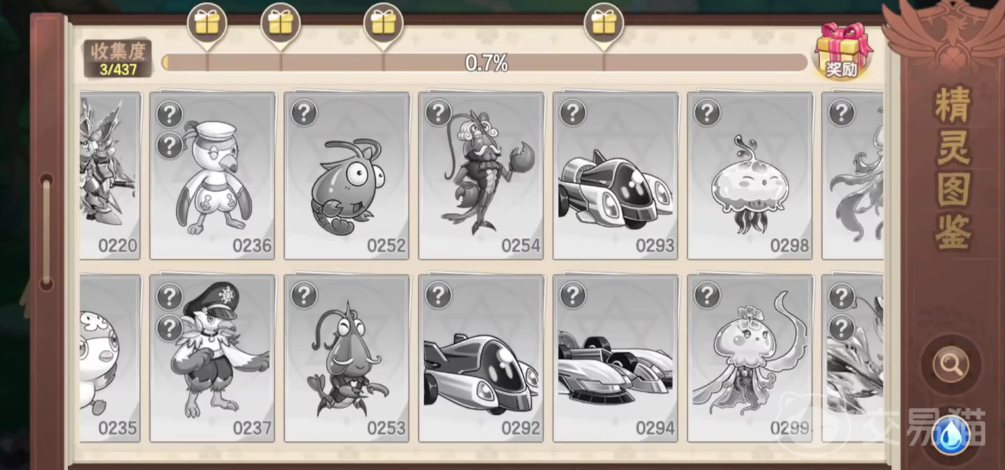Open flower jellyfish card 0299
The width and height of the screenshot is (1005, 470).
pyautogui.click(x=749, y=358)
